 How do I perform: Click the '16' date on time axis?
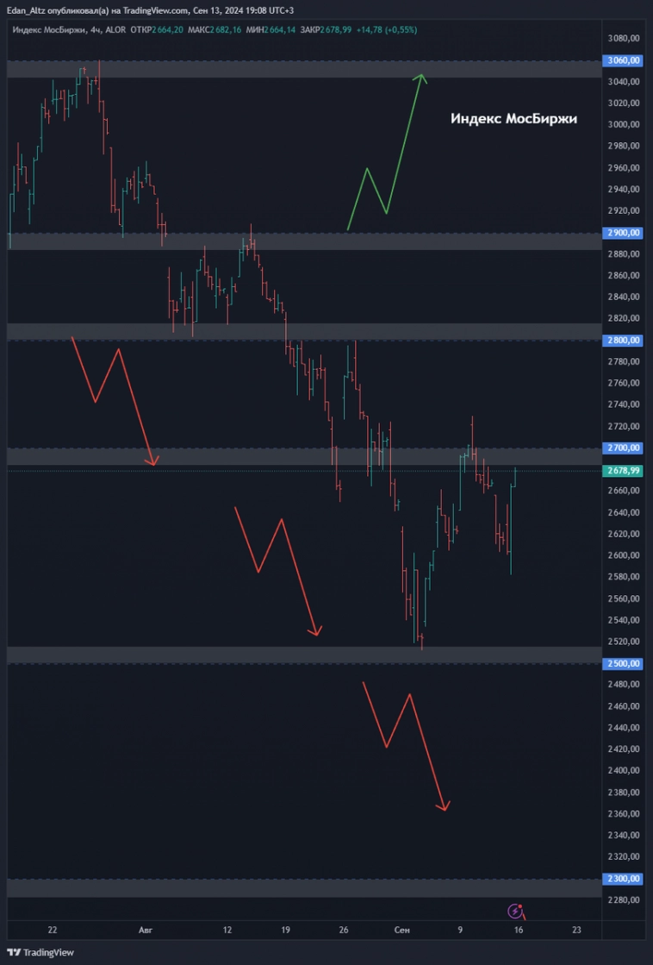(x=519, y=930)
